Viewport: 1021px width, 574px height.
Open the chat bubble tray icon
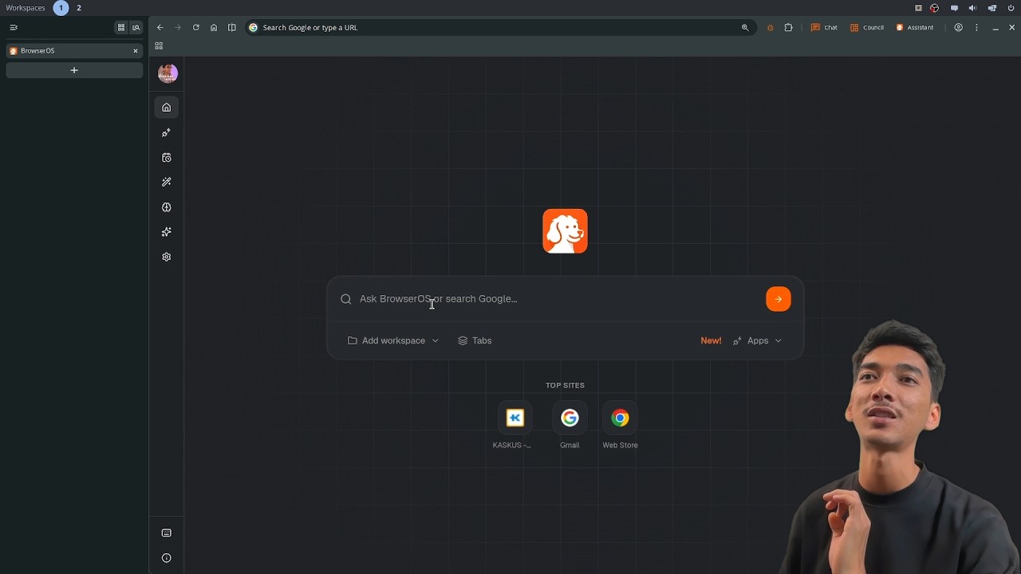954,8
